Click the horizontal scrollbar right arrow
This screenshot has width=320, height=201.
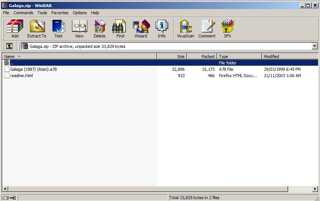point(315,189)
